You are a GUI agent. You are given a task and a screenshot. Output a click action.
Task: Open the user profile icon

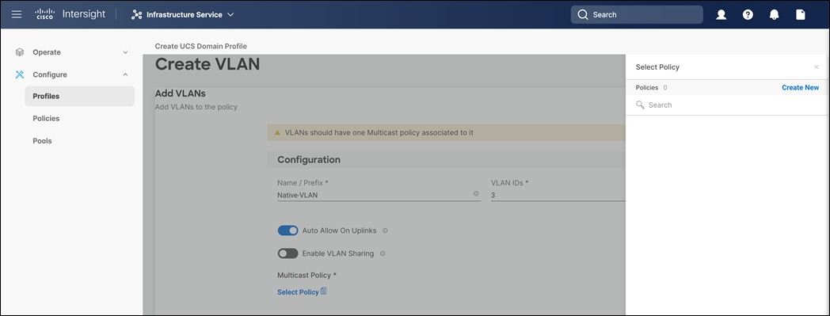coord(721,15)
